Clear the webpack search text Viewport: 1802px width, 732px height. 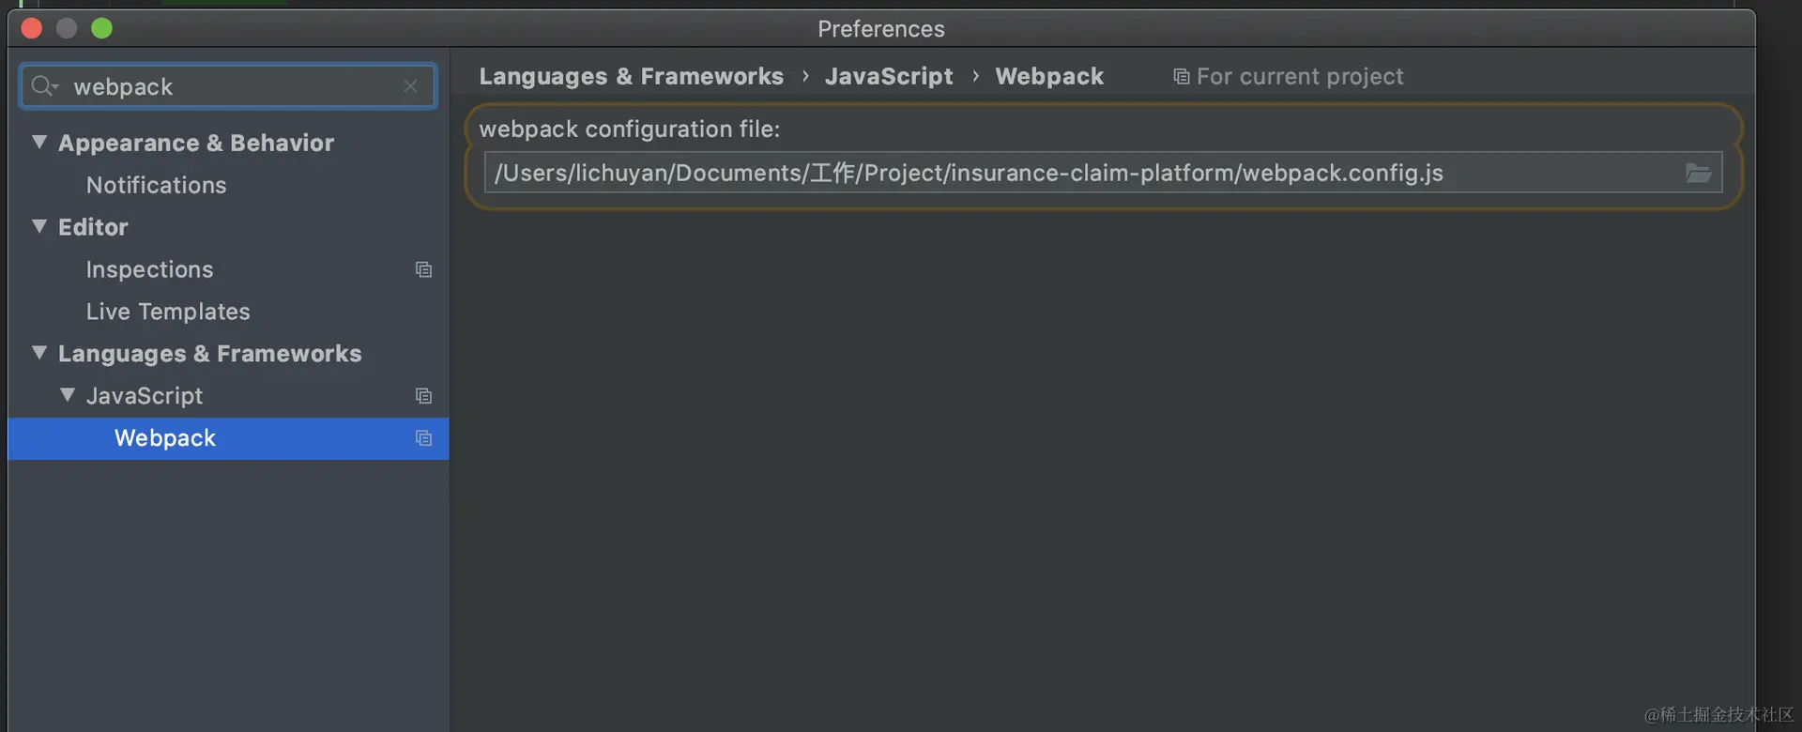tap(410, 86)
